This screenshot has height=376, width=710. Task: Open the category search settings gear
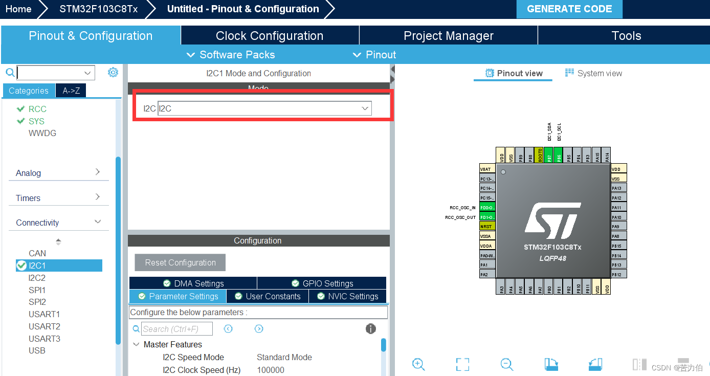(x=113, y=73)
